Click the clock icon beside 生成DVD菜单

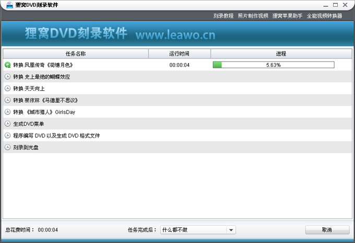tap(8, 124)
